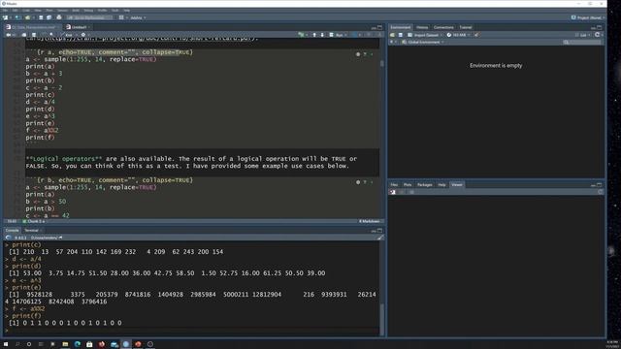Open chunk b options gear icon
This screenshot has width=621, height=349.
358,182
